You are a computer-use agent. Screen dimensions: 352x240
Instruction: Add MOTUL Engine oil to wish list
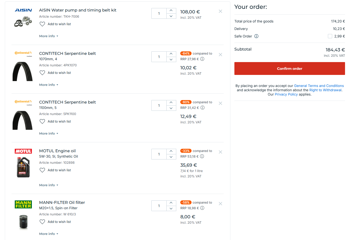click(59, 170)
